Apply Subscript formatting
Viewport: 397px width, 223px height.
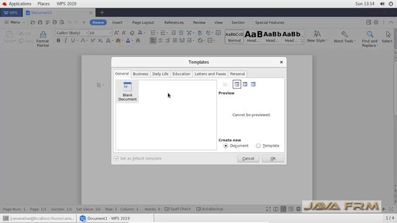[100, 40]
